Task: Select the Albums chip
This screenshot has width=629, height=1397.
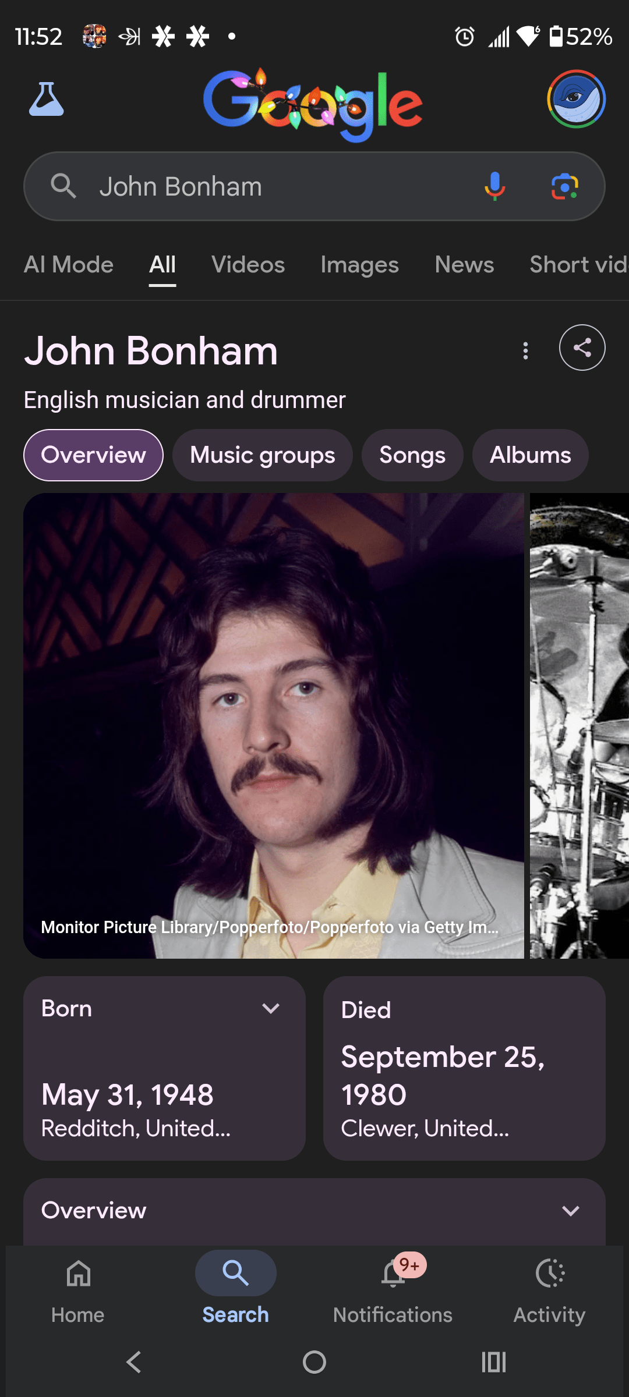Action: pos(530,455)
